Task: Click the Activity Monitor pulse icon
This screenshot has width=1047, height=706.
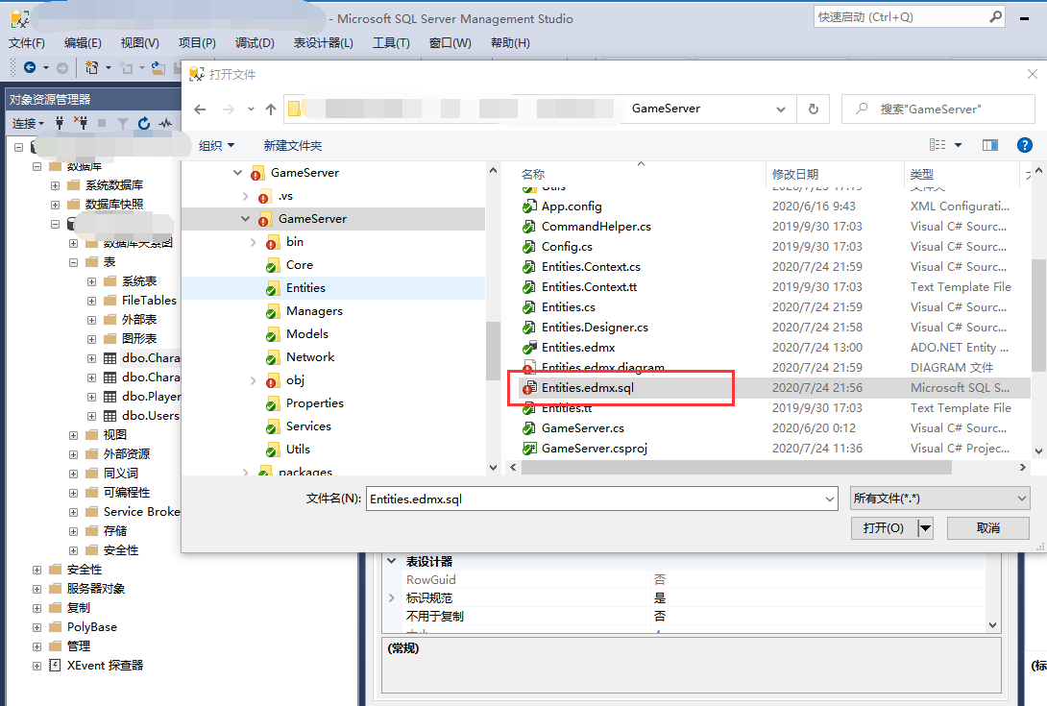Action: (165, 123)
